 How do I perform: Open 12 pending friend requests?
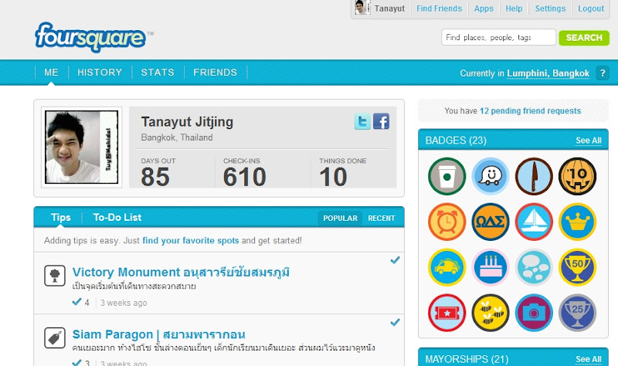coord(530,110)
